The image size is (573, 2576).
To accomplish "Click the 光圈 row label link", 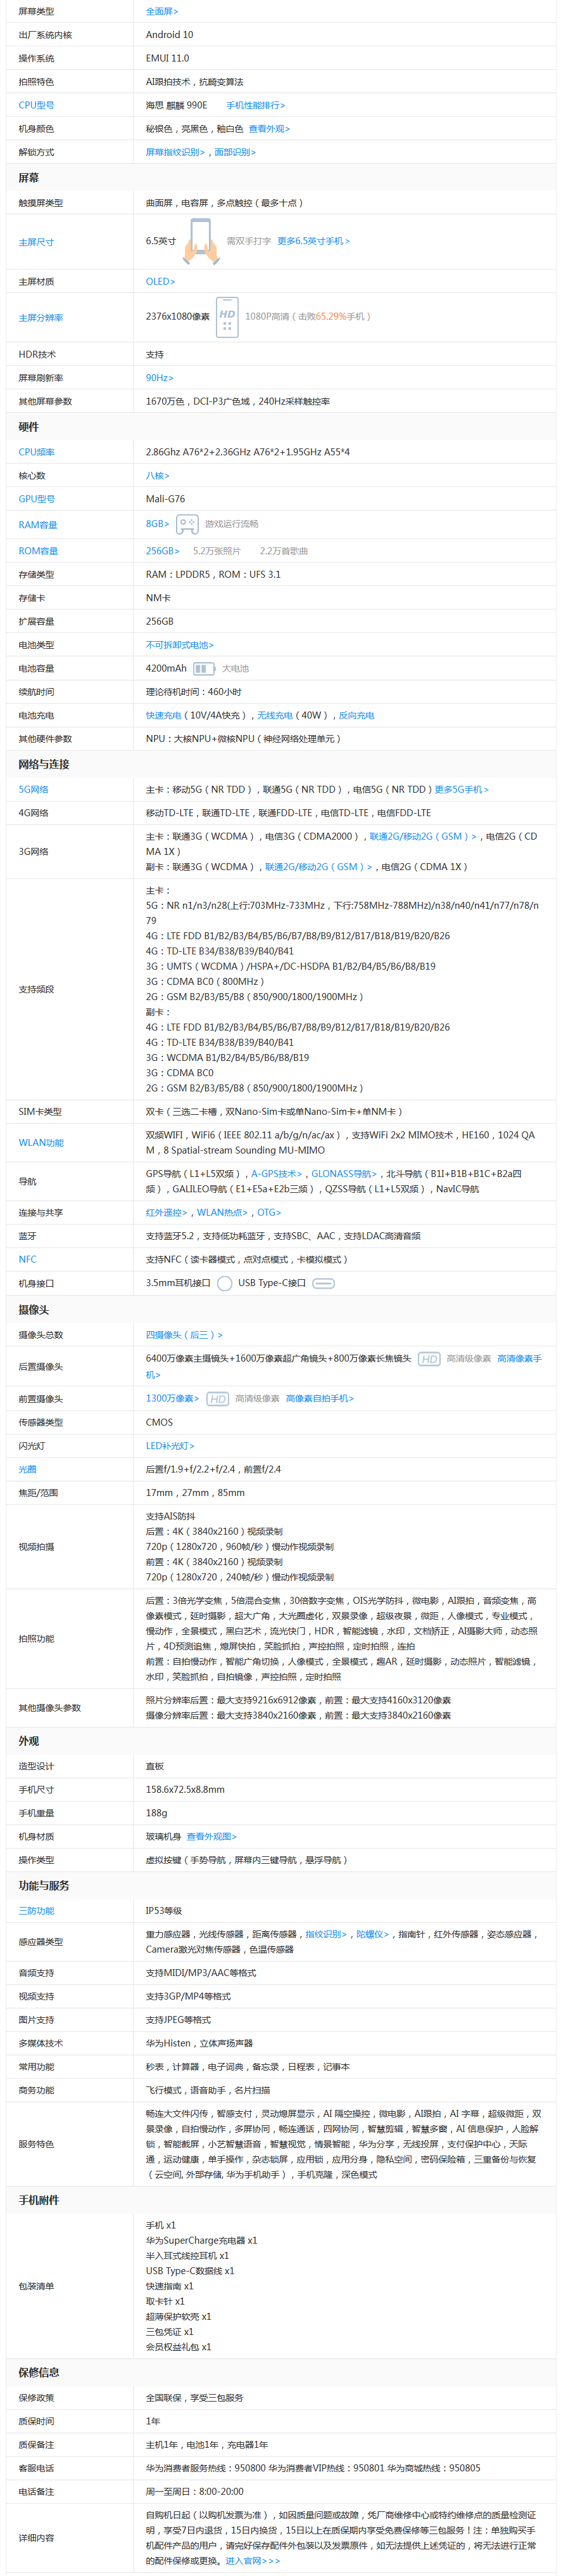I will click(28, 1469).
